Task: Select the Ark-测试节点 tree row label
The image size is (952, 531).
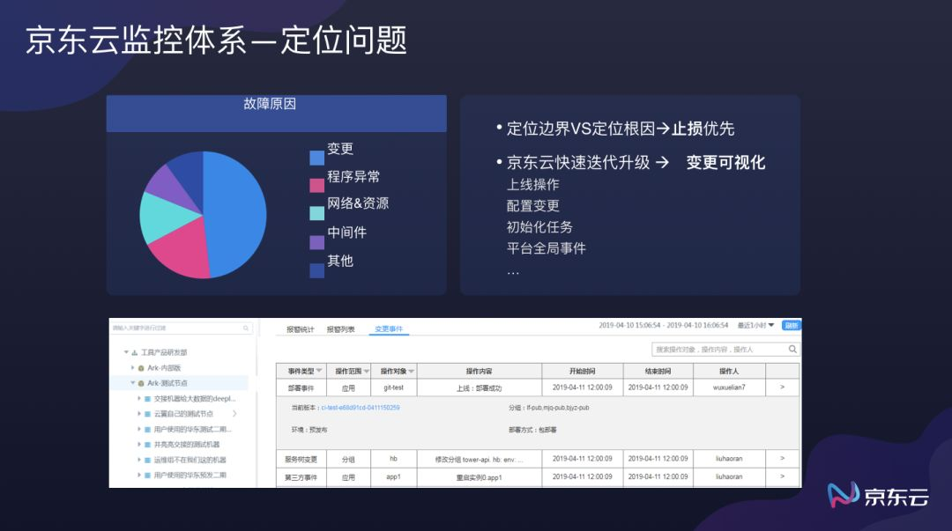Action: tap(167, 384)
